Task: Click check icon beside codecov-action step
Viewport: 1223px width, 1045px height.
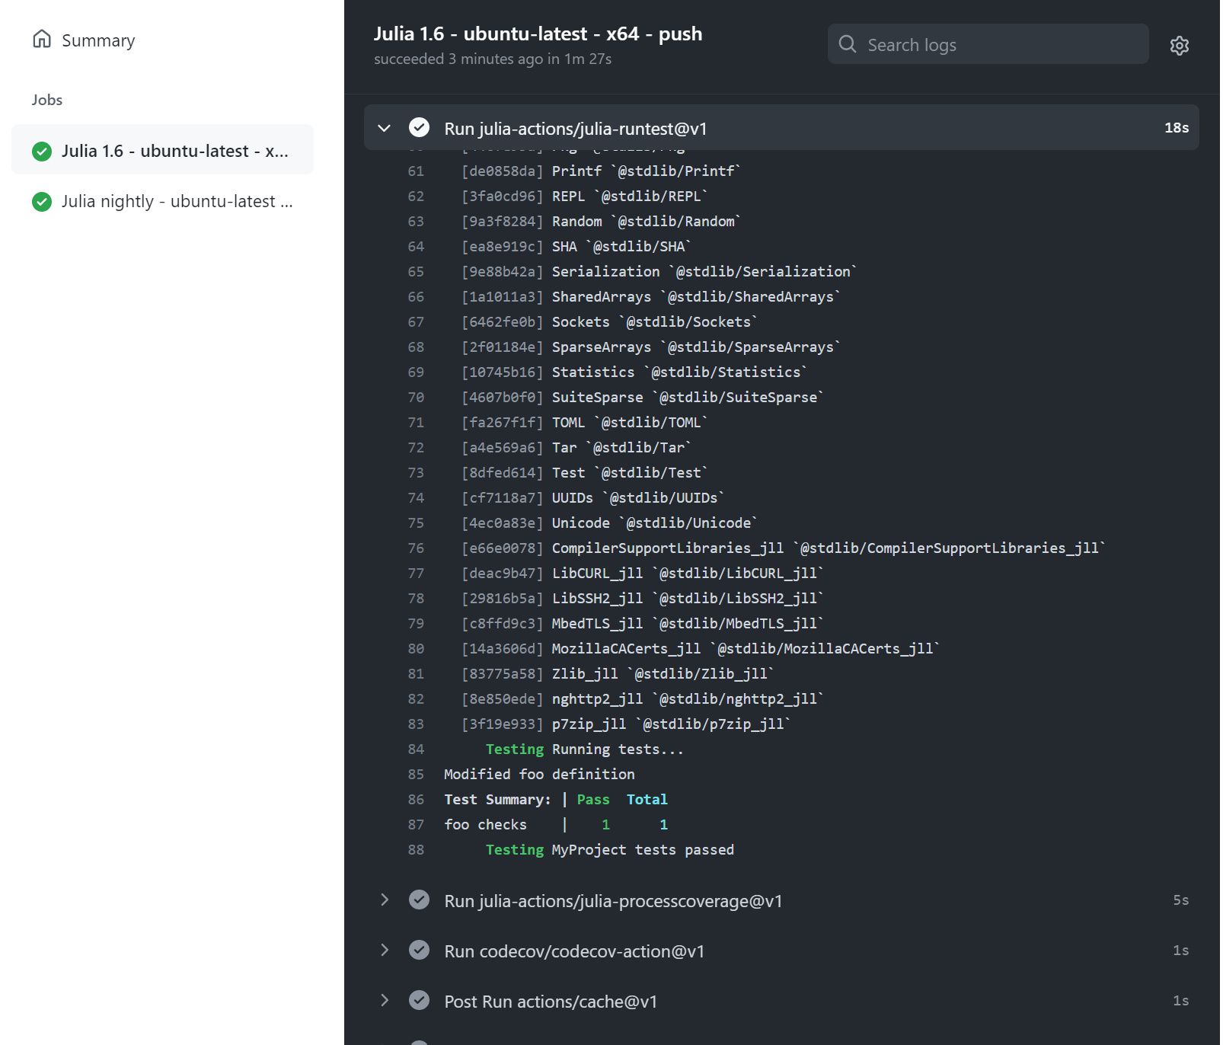Action: (x=419, y=951)
